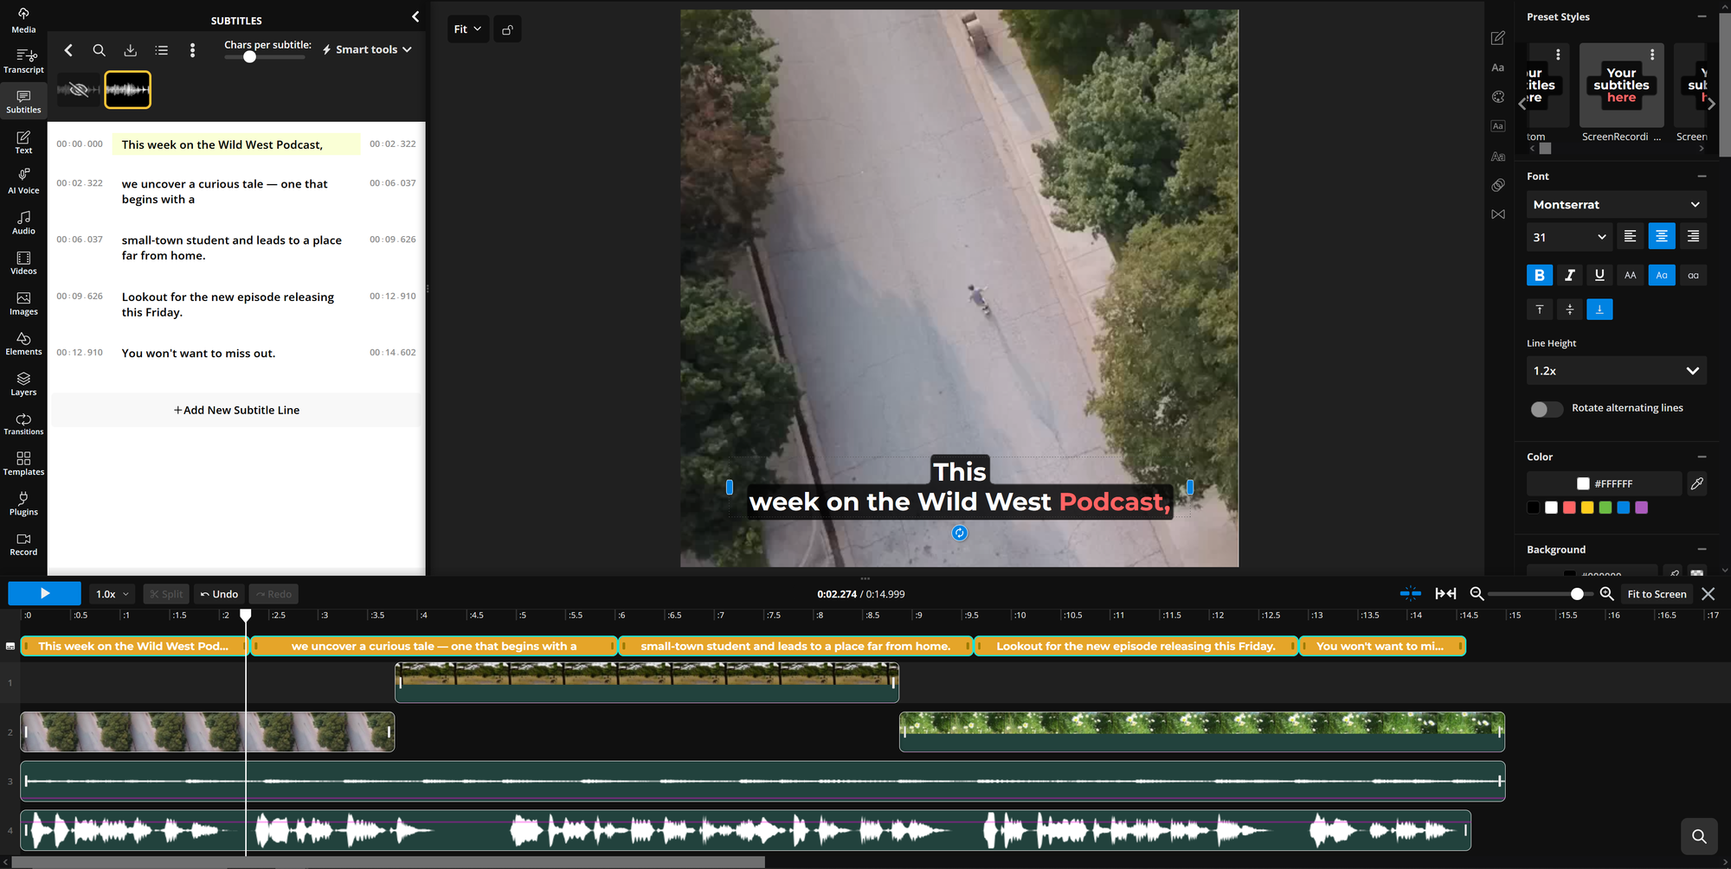1731x869 pixels.
Task: Open the text edit panel on the right sidebar
Action: click(x=1498, y=38)
